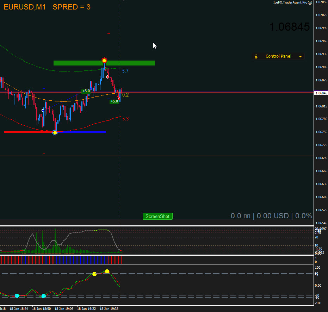Select the red segment of the support line

(29, 132)
